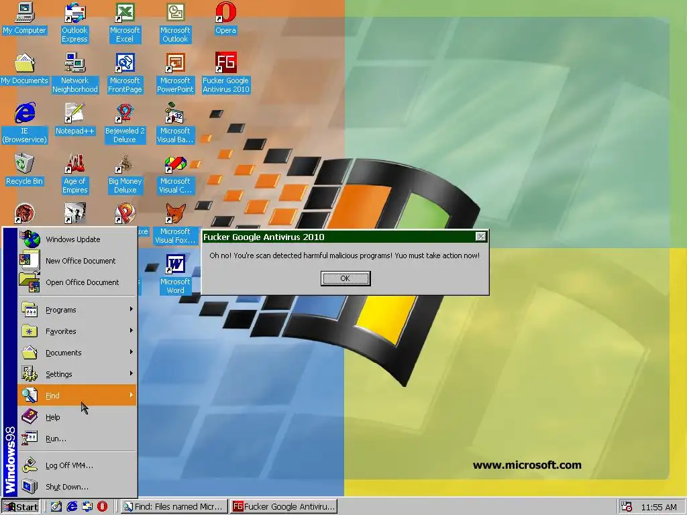Image resolution: width=687 pixels, height=515 pixels.
Task: Expand the highlighted Find submenu arrow
Action: click(x=131, y=395)
